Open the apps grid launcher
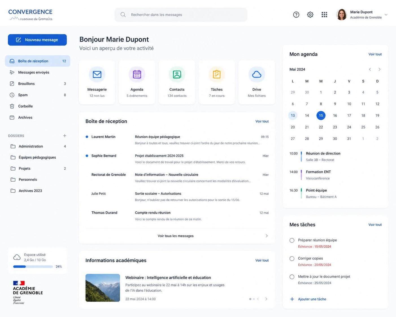396x317 pixels. click(324, 14)
